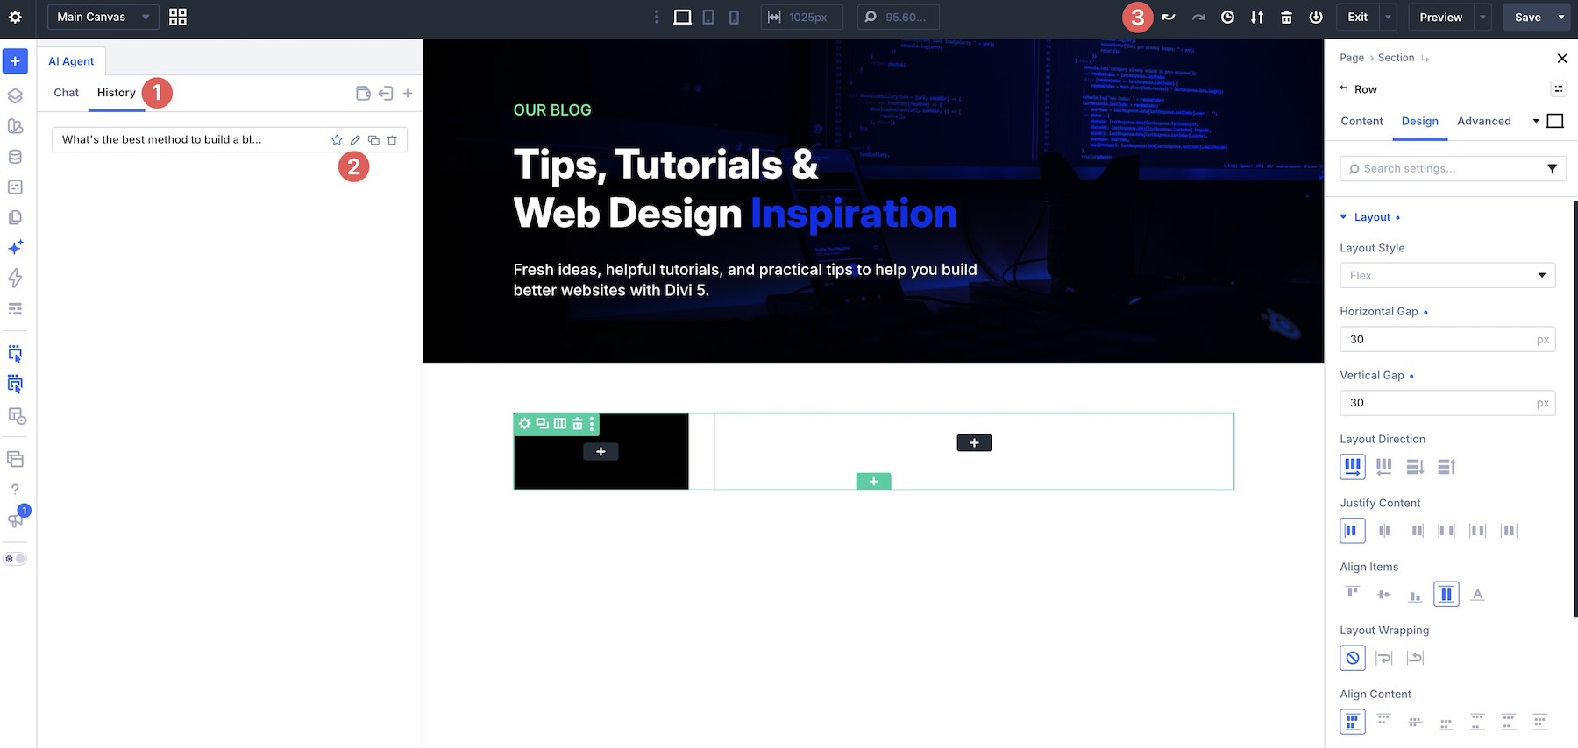This screenshot has width=1578, height=748.
Task: Click the blue add element plus button
Action: (x=15, y=61)
